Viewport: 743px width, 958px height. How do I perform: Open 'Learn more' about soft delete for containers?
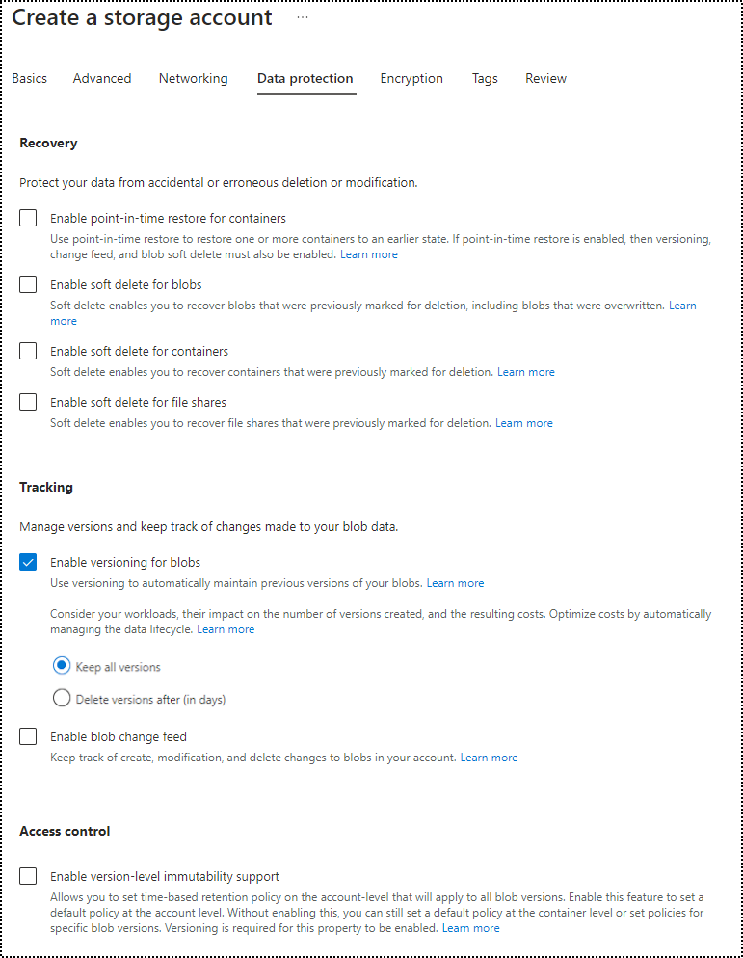525,371
